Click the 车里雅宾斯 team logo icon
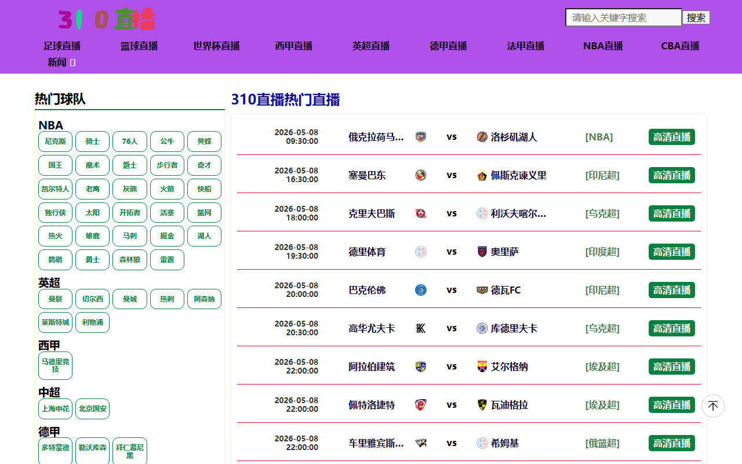This screenshot has width=742, height=464. (x=421, y=443)
